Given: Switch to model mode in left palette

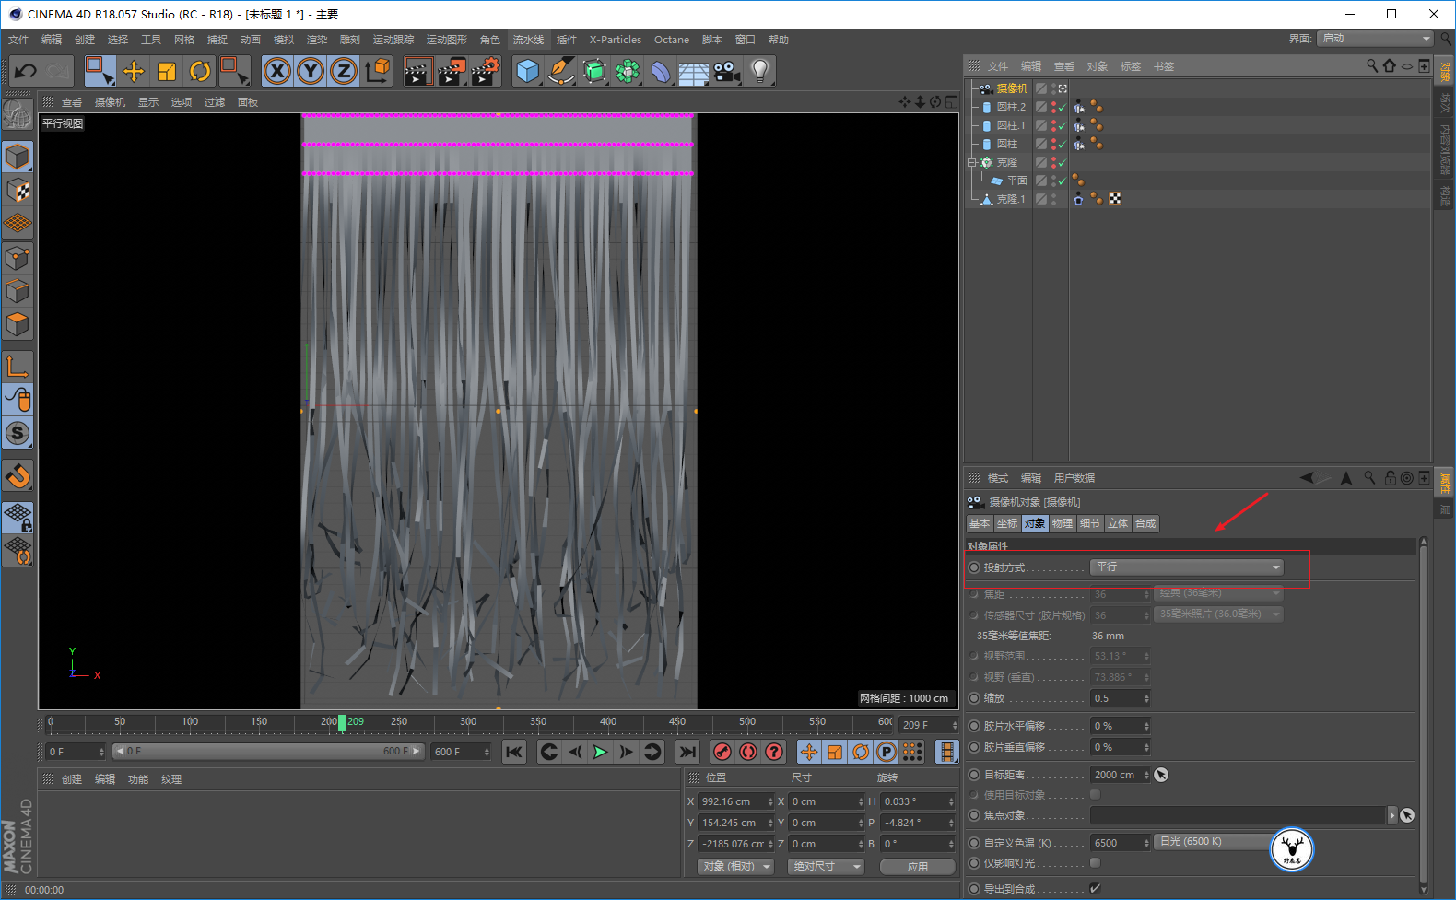Looking at the screenshot, I should coord(18,158).
